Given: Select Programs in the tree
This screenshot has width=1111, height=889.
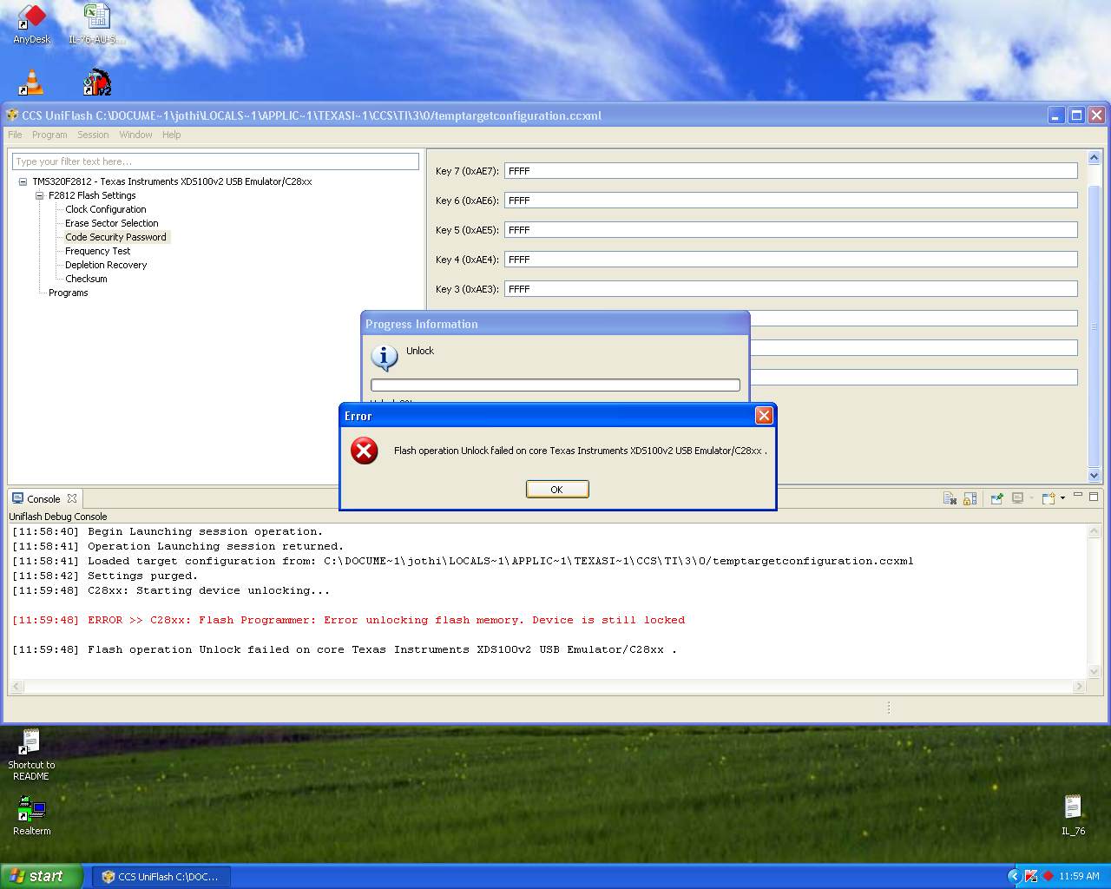Looking at the screenshot, I should click(69, 293).
